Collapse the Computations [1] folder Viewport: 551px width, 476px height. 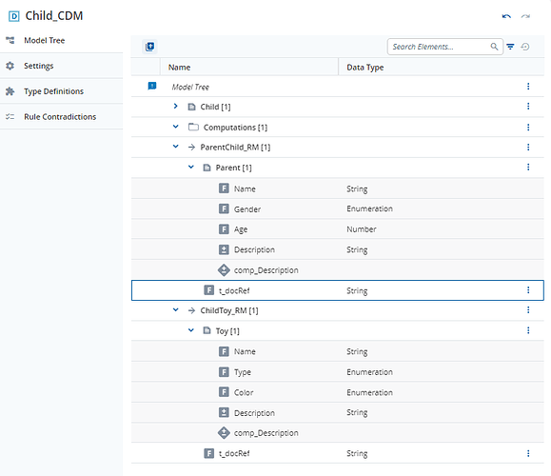click(176, 127)
